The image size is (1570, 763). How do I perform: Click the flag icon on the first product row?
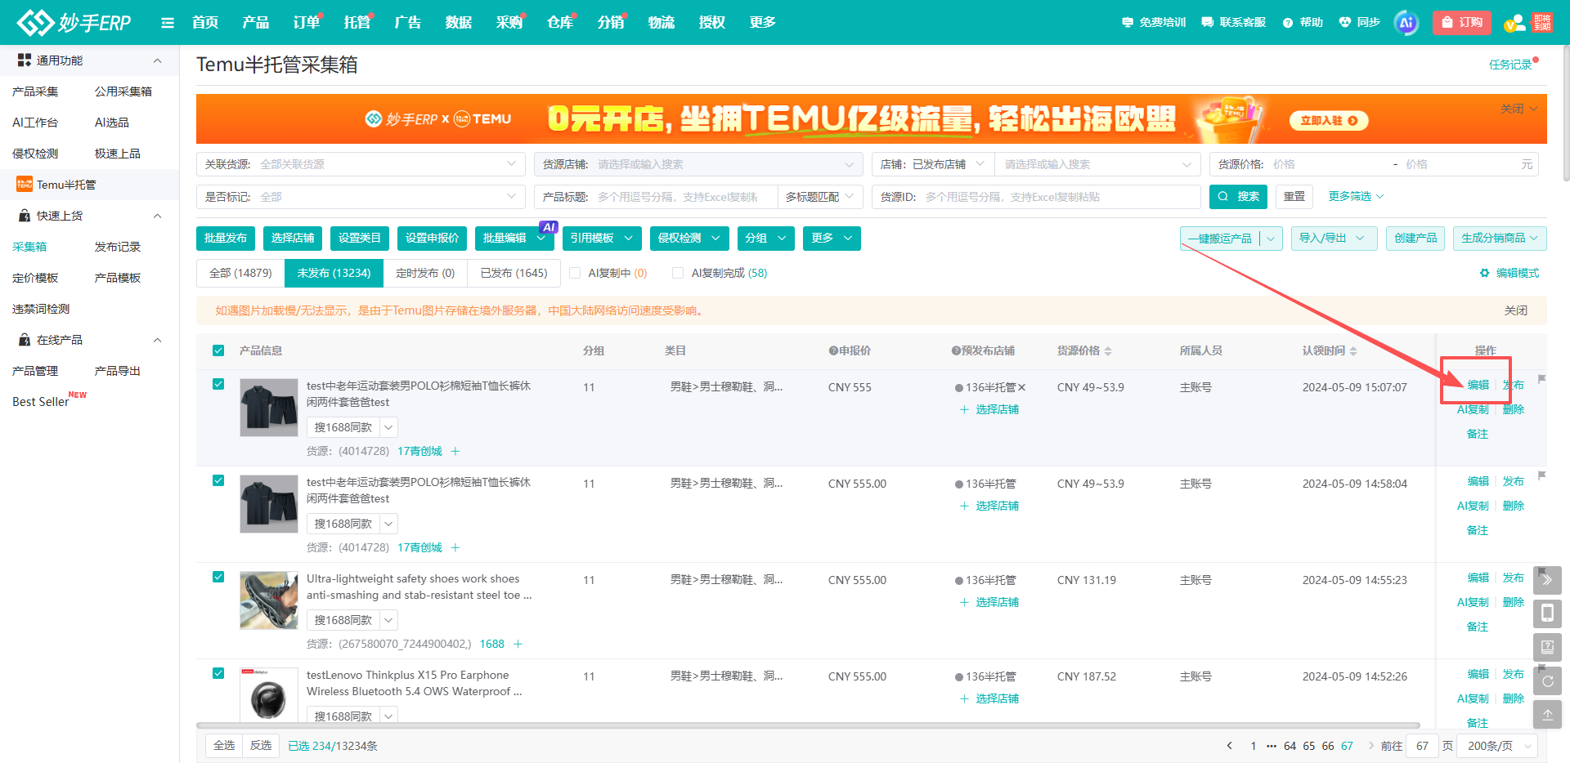[1541, 379]
